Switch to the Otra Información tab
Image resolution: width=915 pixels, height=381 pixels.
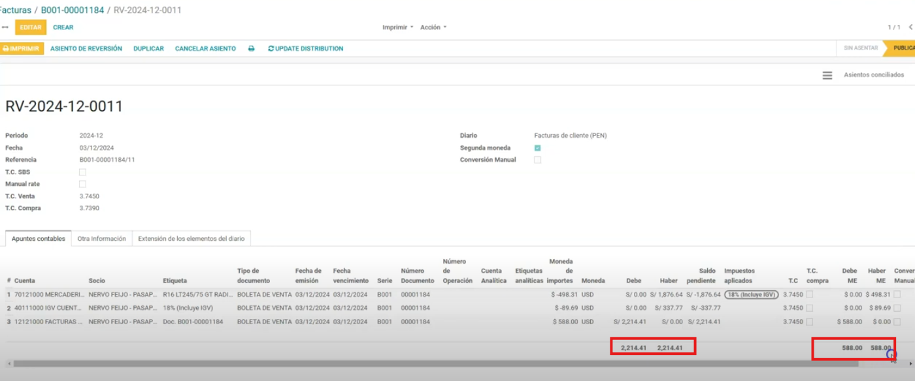(x=101, y=239)
